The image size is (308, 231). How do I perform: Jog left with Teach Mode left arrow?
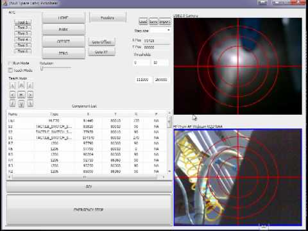pos(12,95)
